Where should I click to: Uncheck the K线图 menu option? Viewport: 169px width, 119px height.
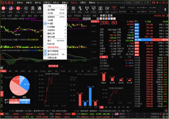pos(52,24)
